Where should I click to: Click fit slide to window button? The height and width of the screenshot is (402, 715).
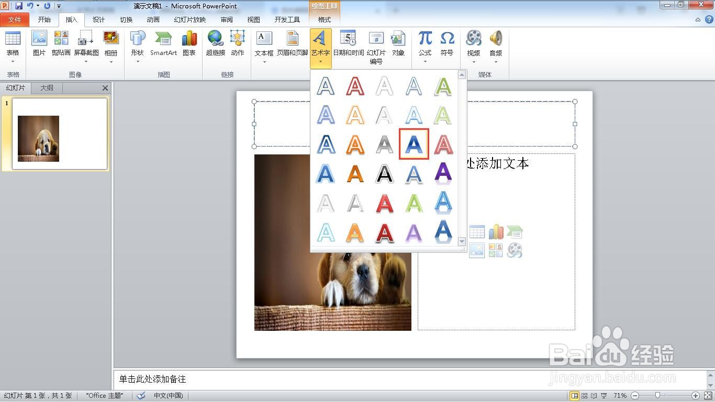pos(708,396)
